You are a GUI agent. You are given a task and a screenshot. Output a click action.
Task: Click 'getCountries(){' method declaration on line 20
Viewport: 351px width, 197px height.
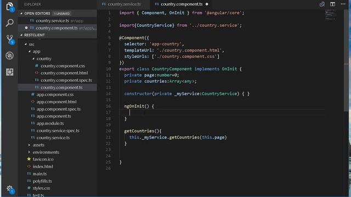(143, 131)
